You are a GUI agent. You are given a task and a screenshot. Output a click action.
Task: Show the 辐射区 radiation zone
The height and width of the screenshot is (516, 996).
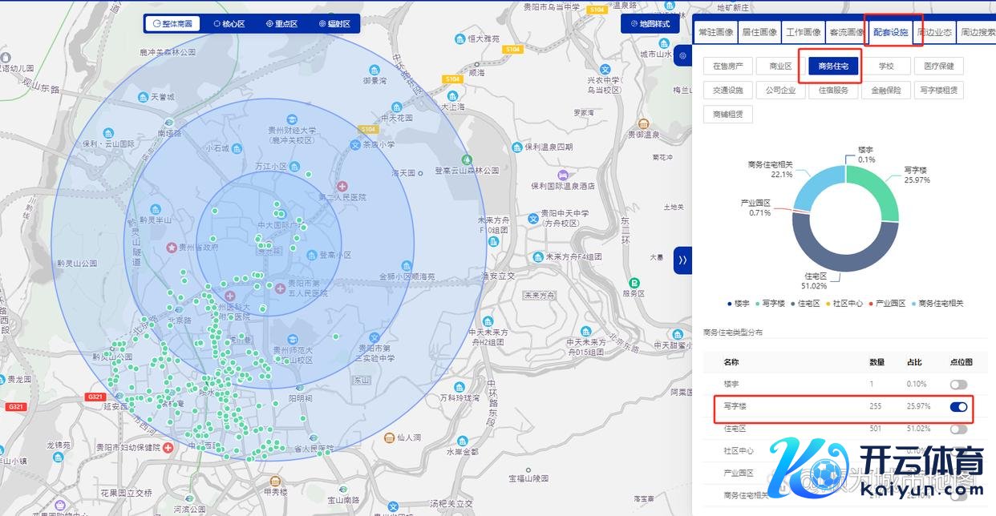click(334, 24)
